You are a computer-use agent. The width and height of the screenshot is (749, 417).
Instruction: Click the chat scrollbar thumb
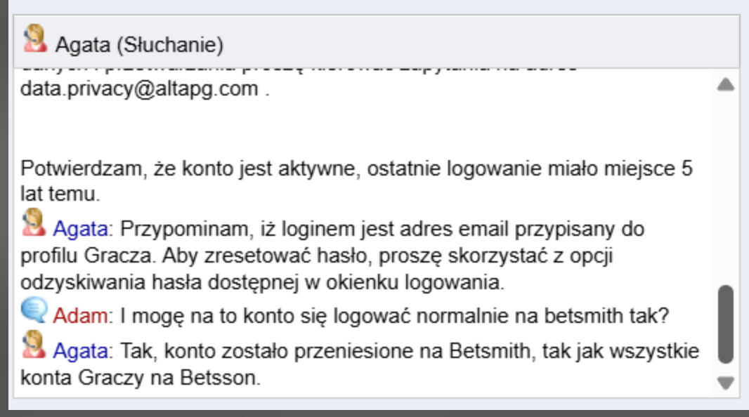tap(726, 324)
